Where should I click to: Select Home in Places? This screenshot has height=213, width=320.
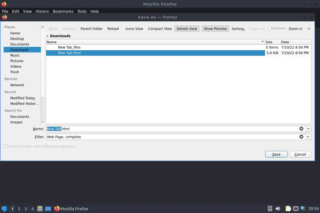tap(22, 33)
